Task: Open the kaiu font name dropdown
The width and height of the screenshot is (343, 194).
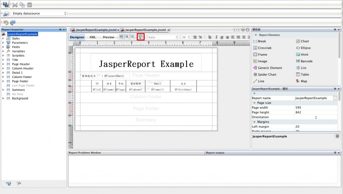Action: tap(163, 37)
